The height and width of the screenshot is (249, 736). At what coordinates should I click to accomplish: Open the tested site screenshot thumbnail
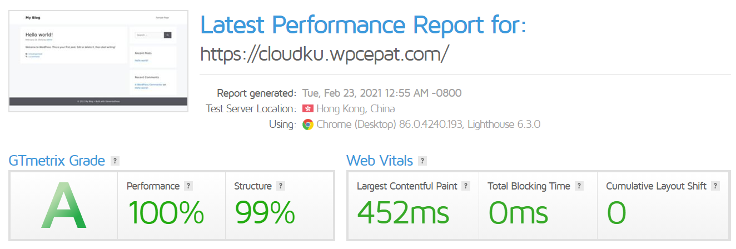tap(98, 61)
